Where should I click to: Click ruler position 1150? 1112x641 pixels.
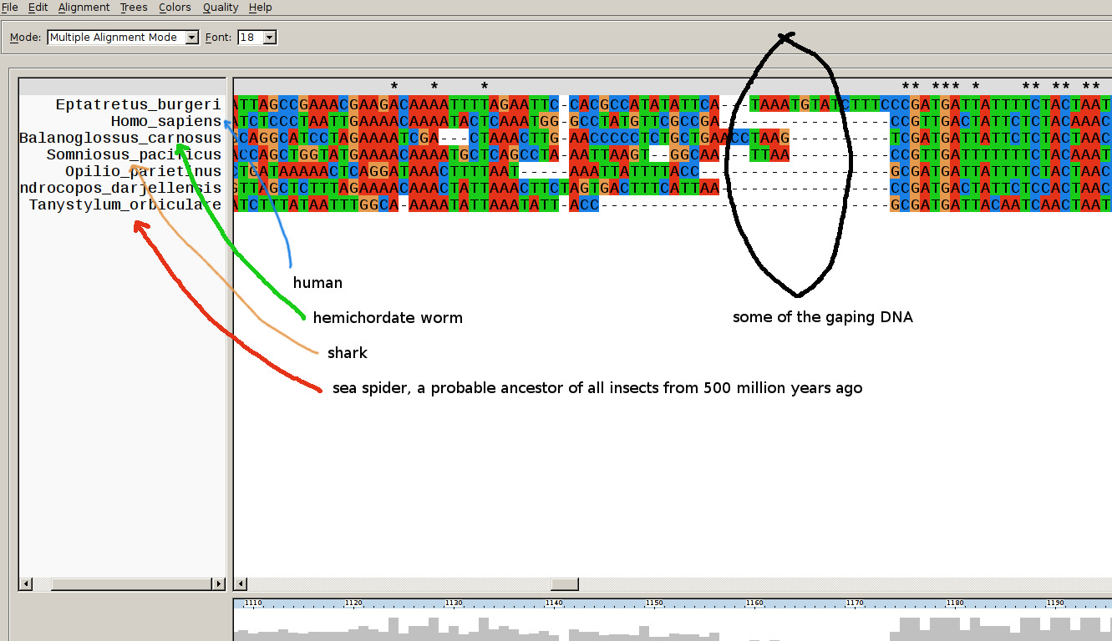click(654, 603)
